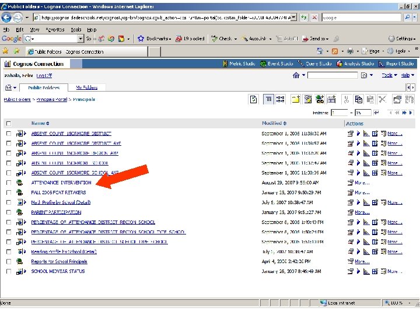Image resolution: width=420 pixels, height=315 pixels.
Task: Open Google toolbar Bookmarks dropdown
Action: (x=154, y=39)
